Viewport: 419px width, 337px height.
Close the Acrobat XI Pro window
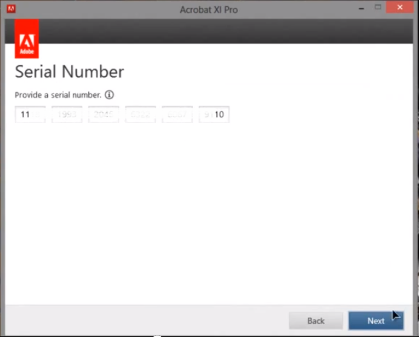(x=400, y=7)
